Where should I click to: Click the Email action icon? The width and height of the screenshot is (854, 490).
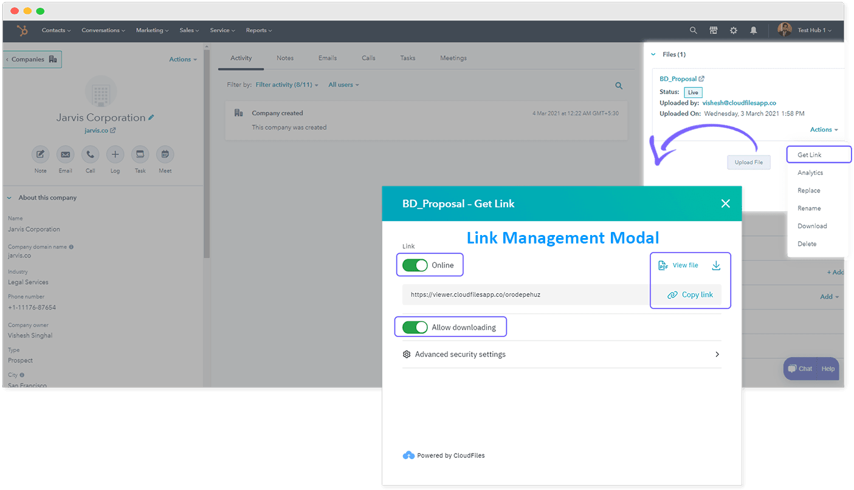[65, 154]
